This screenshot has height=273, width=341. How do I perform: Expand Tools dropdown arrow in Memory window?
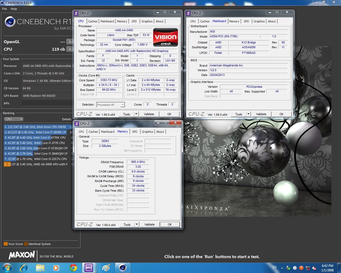137,224
